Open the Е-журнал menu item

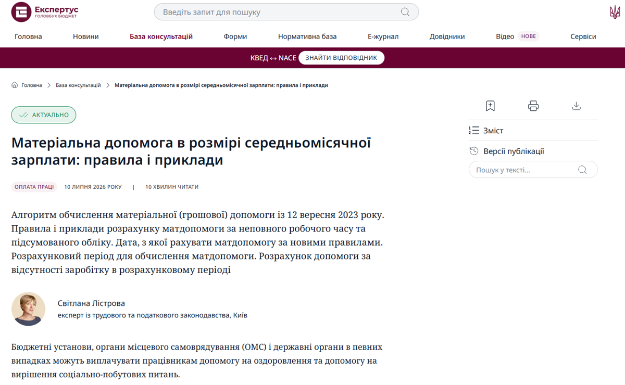[x=383, y=36]
